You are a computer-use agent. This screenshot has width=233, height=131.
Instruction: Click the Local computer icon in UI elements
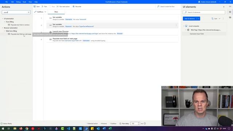click(x=186, y=26)
